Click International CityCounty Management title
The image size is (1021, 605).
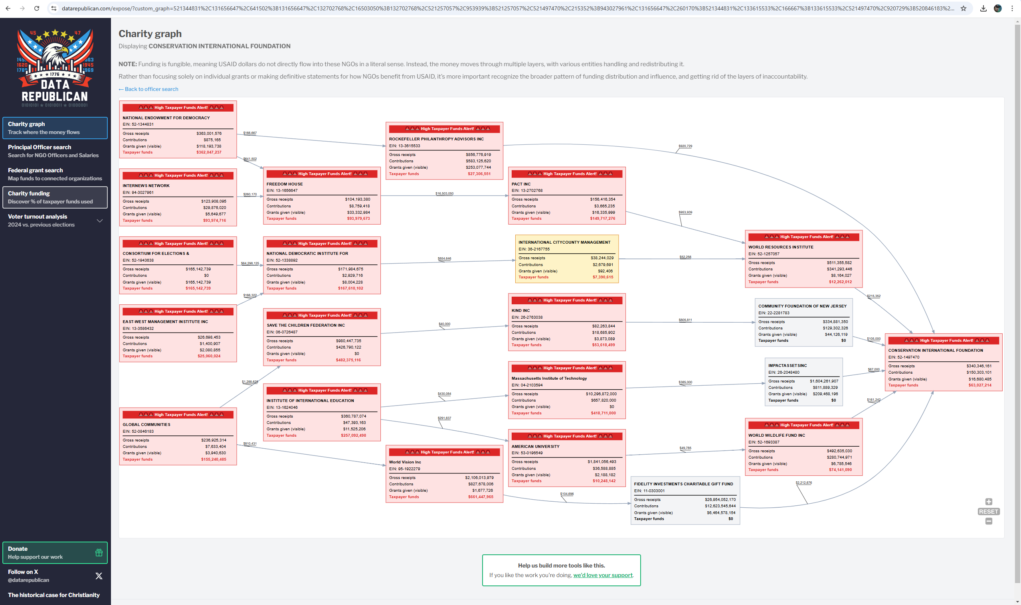pos(564,242)
